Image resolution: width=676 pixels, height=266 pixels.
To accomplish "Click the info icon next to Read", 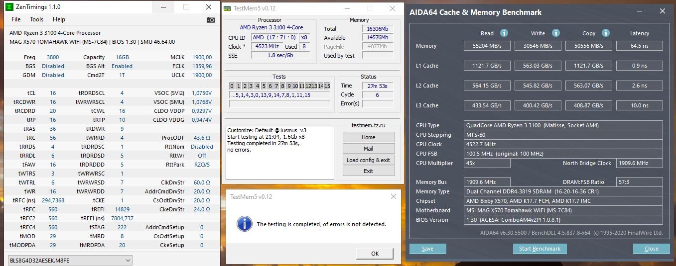I will 504,33.
